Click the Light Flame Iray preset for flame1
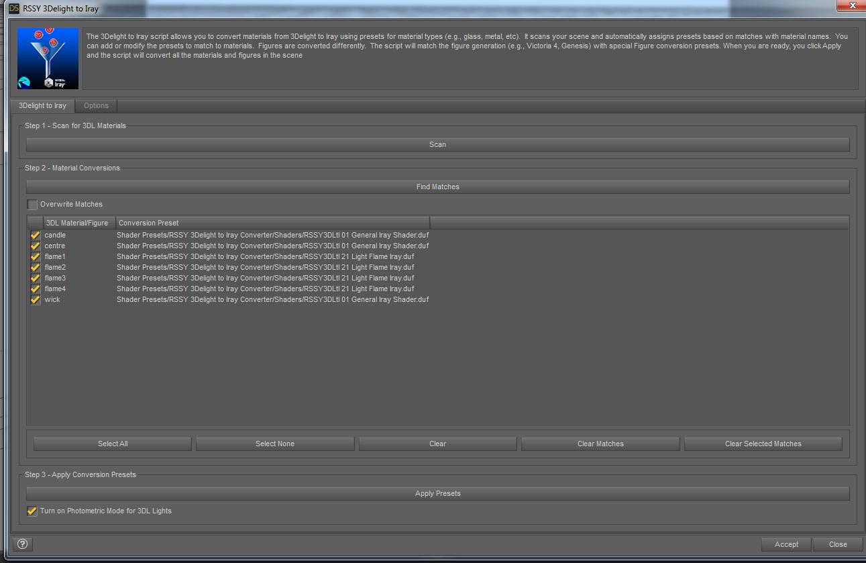The width and height of the screenshot is (866, 563). pos(266,257)
